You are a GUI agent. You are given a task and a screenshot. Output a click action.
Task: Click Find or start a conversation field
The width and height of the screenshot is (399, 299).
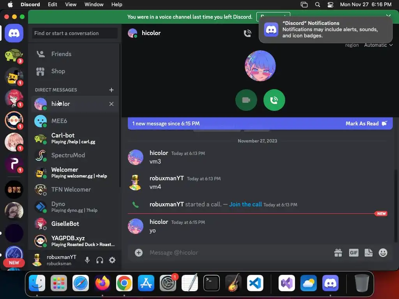click(x=74, y=33)
